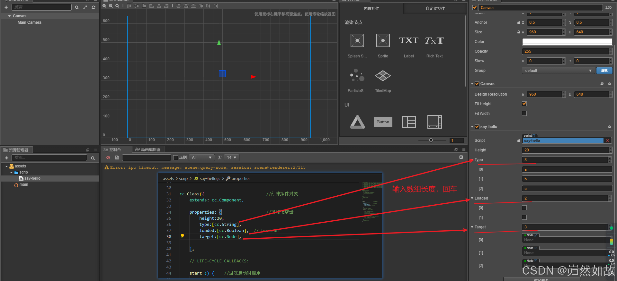Click the Opacity 255 field

[565, 51]
